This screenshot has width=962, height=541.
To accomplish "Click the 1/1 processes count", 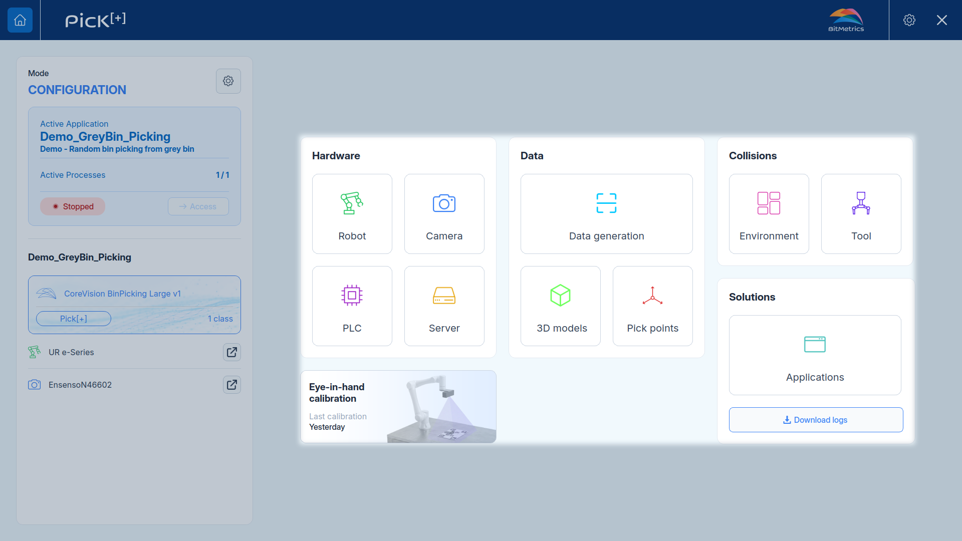I will (222, 175).
